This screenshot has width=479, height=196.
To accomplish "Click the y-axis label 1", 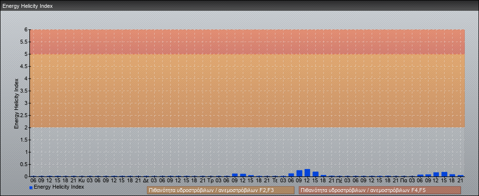I will 26,152.
